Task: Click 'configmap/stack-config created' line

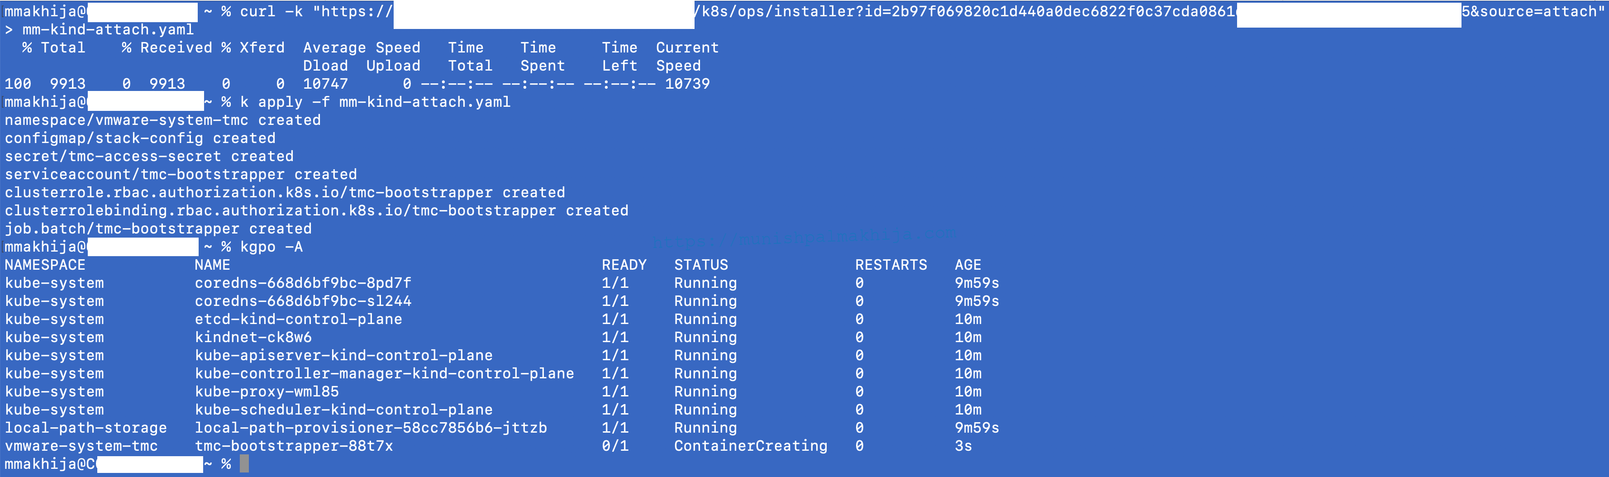Action: 140,138
